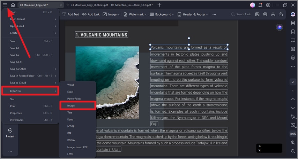
Task: Open Properties from the menu
Action: coord(30,113)
